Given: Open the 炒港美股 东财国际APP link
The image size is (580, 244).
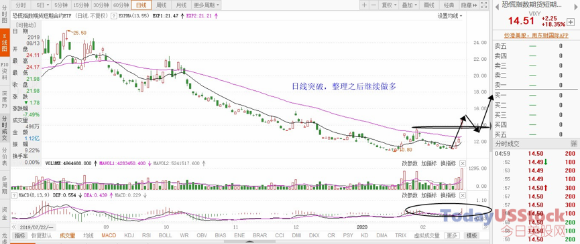Looking at the screenshot, I should 536,35.
